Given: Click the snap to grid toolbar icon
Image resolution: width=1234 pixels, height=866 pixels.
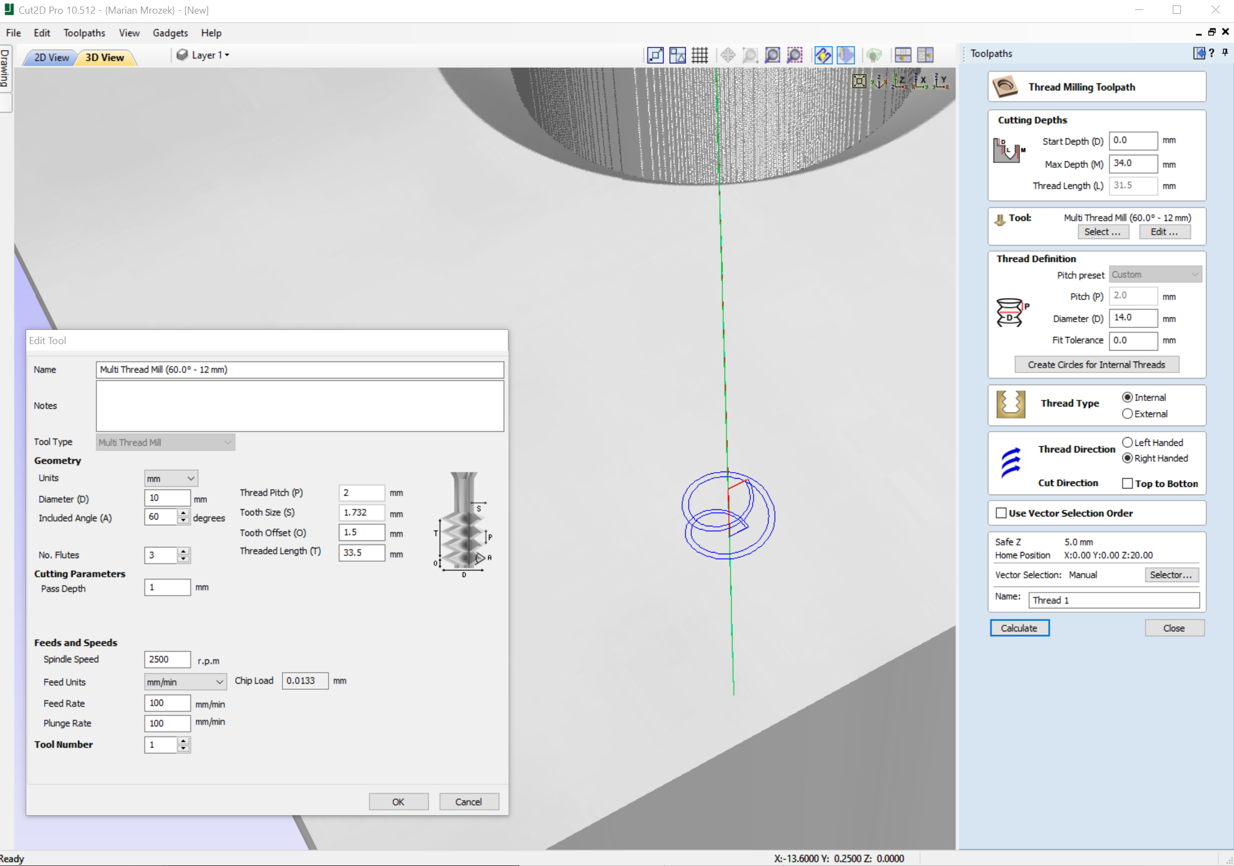Looking at the screenshot, I should tap(699, 55).
